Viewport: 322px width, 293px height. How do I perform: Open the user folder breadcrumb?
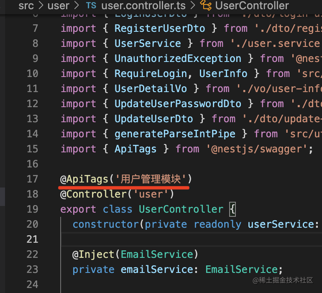point(58,5)
